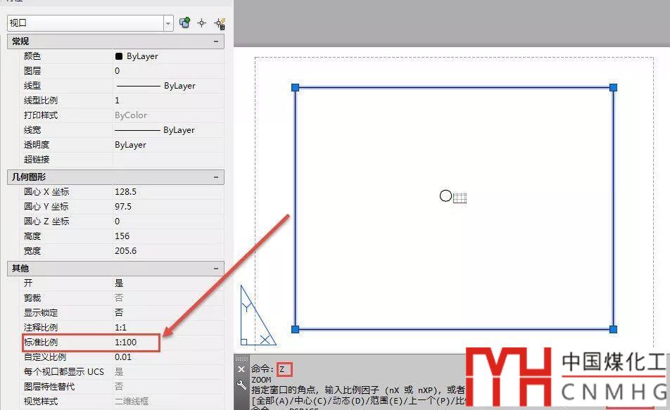Click the UCS triangle icon in layout
This screenshot has width=670, height=410.
(255, 316)
